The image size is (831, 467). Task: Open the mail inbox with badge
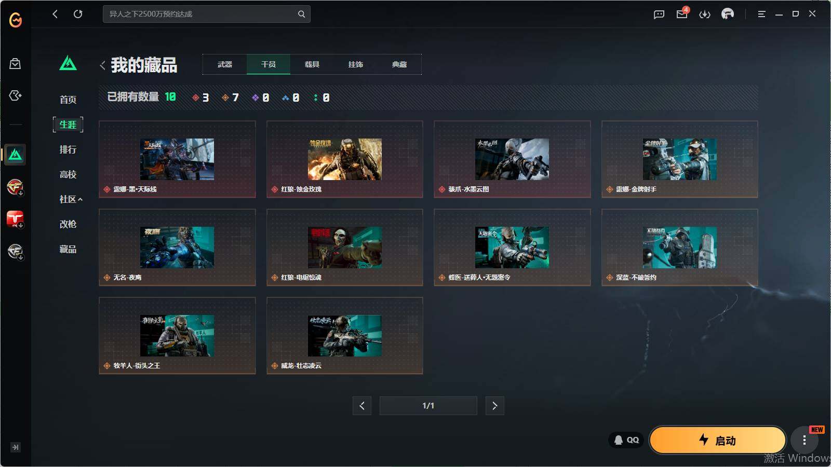click(682, 13)
